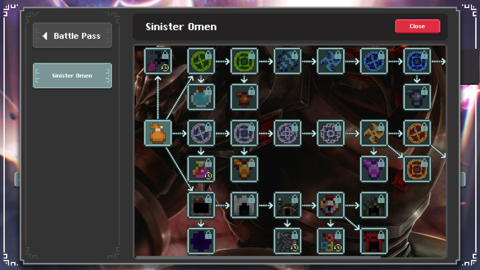The height and width of the screenshot is (270, 480).
Task: Select the golden armor chestpiece reward
Action: coord(244,169)
